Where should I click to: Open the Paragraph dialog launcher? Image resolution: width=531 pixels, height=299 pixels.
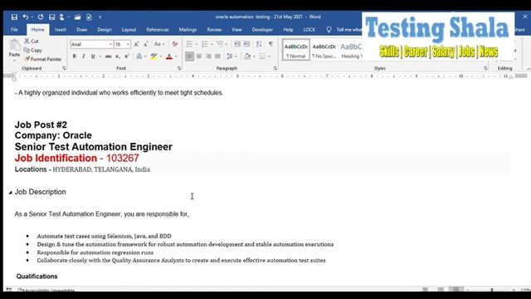[275, 68]
